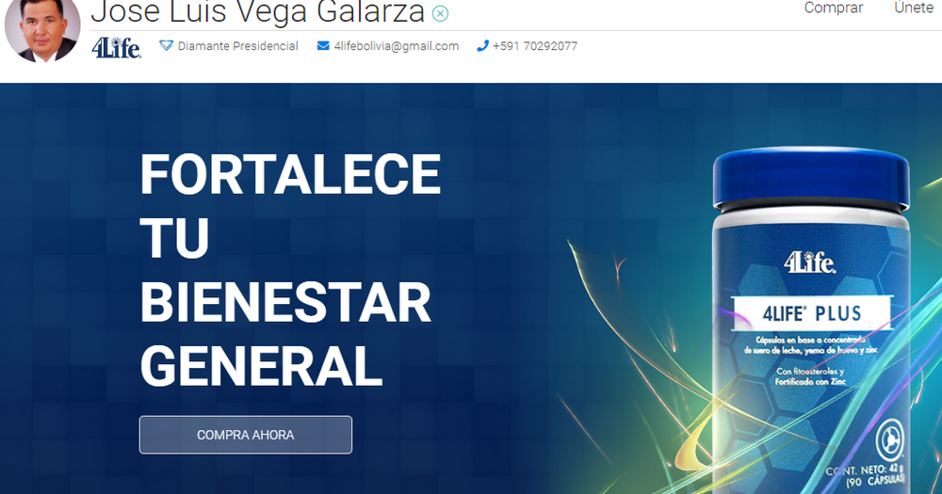942x494 pixels.
Task: Click the diamond rank icon
Action: click(x=167, y=45)
